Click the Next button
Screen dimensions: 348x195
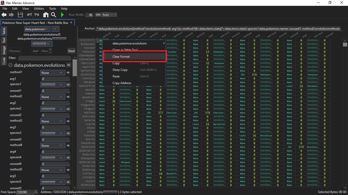[x=71, y=51]
